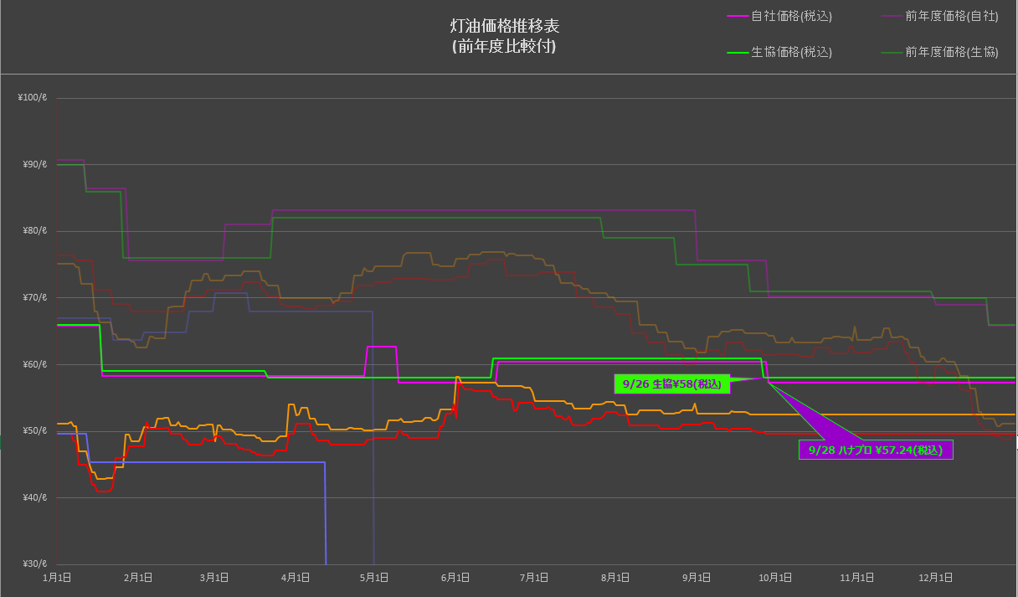Pick the ¥60/ℓ axis label
1018x597 pixels.
35,364
